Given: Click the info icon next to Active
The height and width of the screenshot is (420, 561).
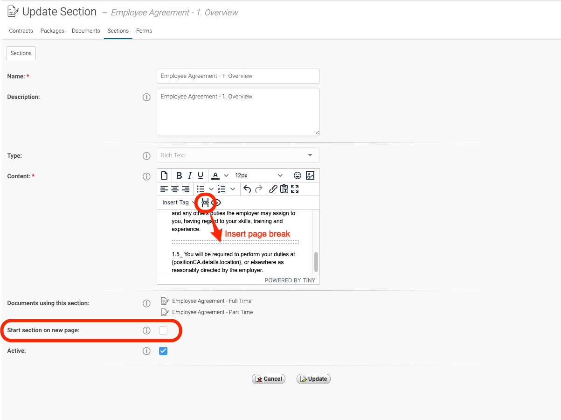Looking at the screenshot, I should 146,351.
